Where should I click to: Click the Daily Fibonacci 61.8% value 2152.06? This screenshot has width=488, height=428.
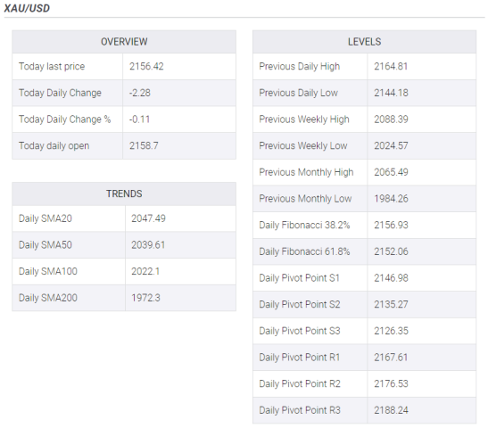391,251
